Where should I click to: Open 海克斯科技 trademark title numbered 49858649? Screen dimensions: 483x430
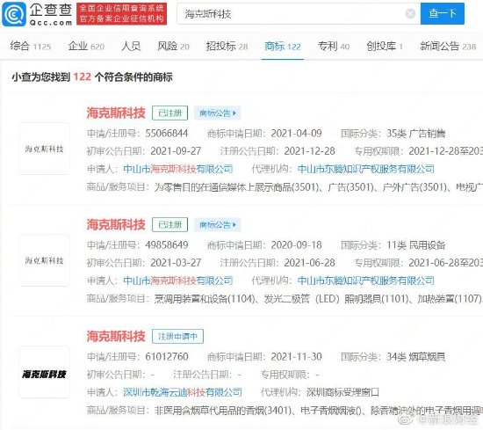pos(116,224)
